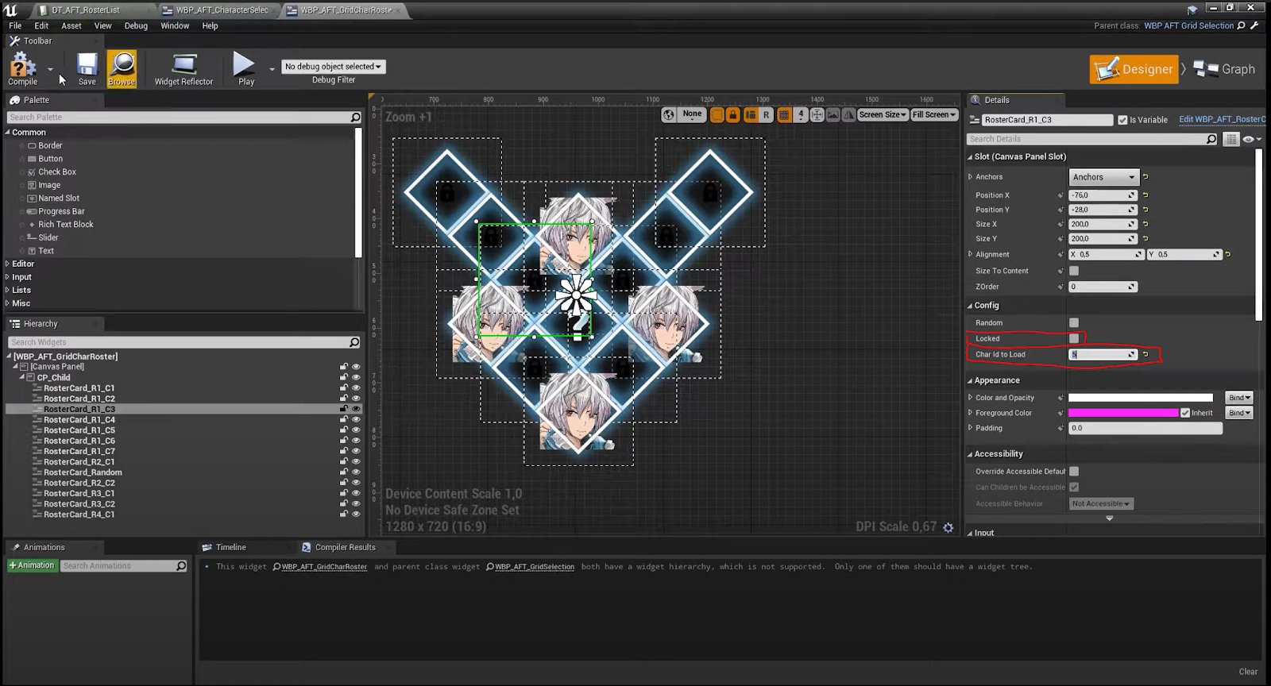The height and width of the screenshot is (686, 1271).
Task: Select RosterCard_Random in hierarchy
Action: (83, 472)
